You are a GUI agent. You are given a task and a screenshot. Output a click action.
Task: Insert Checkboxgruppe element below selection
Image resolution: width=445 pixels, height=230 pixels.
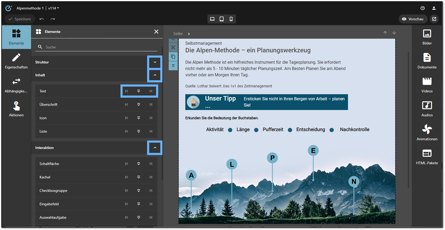(139, 191)
